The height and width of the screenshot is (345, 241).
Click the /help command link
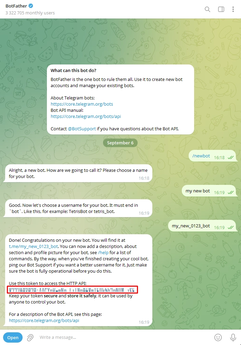pyautogui.click(x=103, y=253)
